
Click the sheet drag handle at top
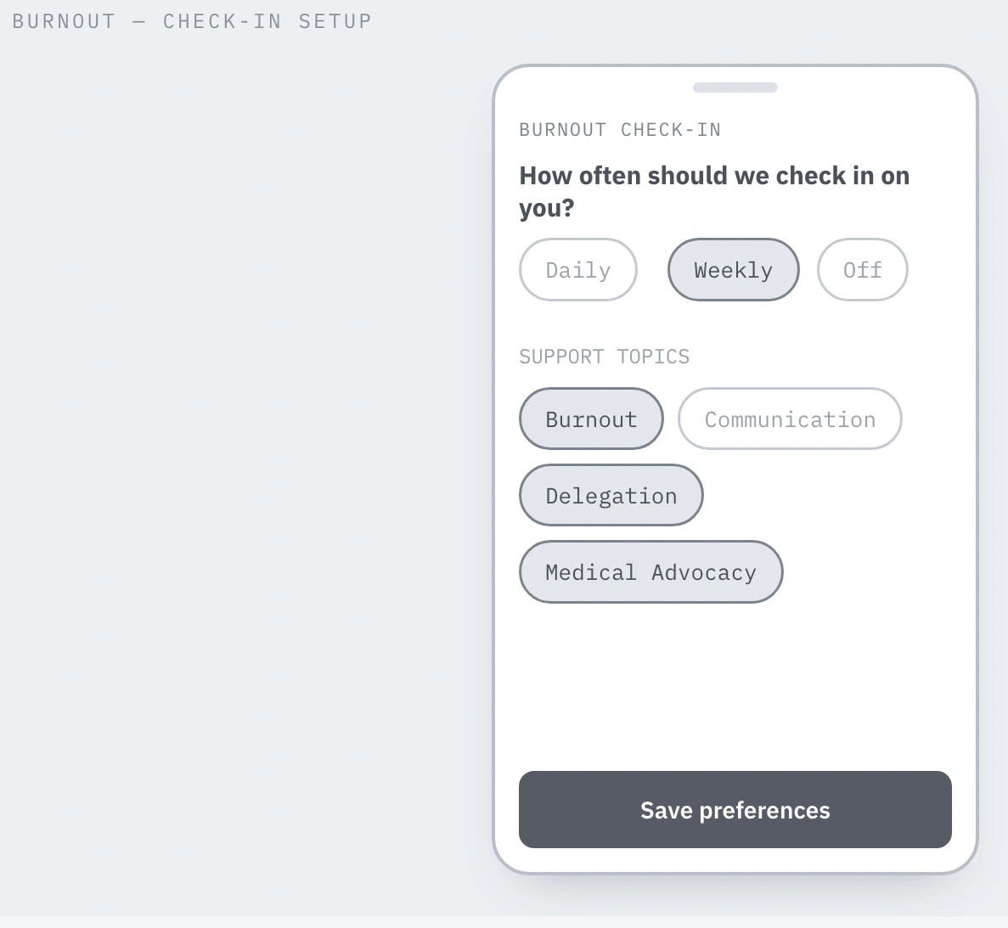click(735, 87)
